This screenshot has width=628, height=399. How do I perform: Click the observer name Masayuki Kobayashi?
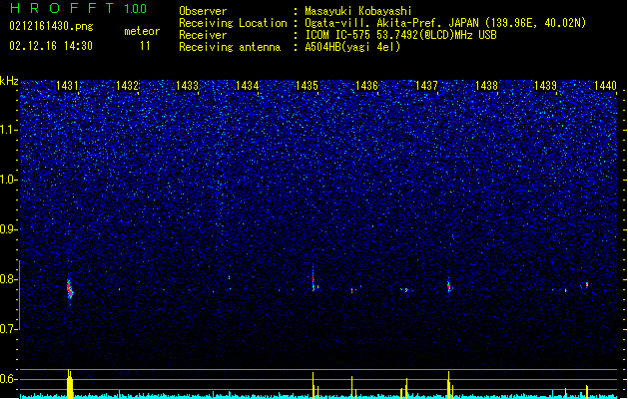click(358, 11)
